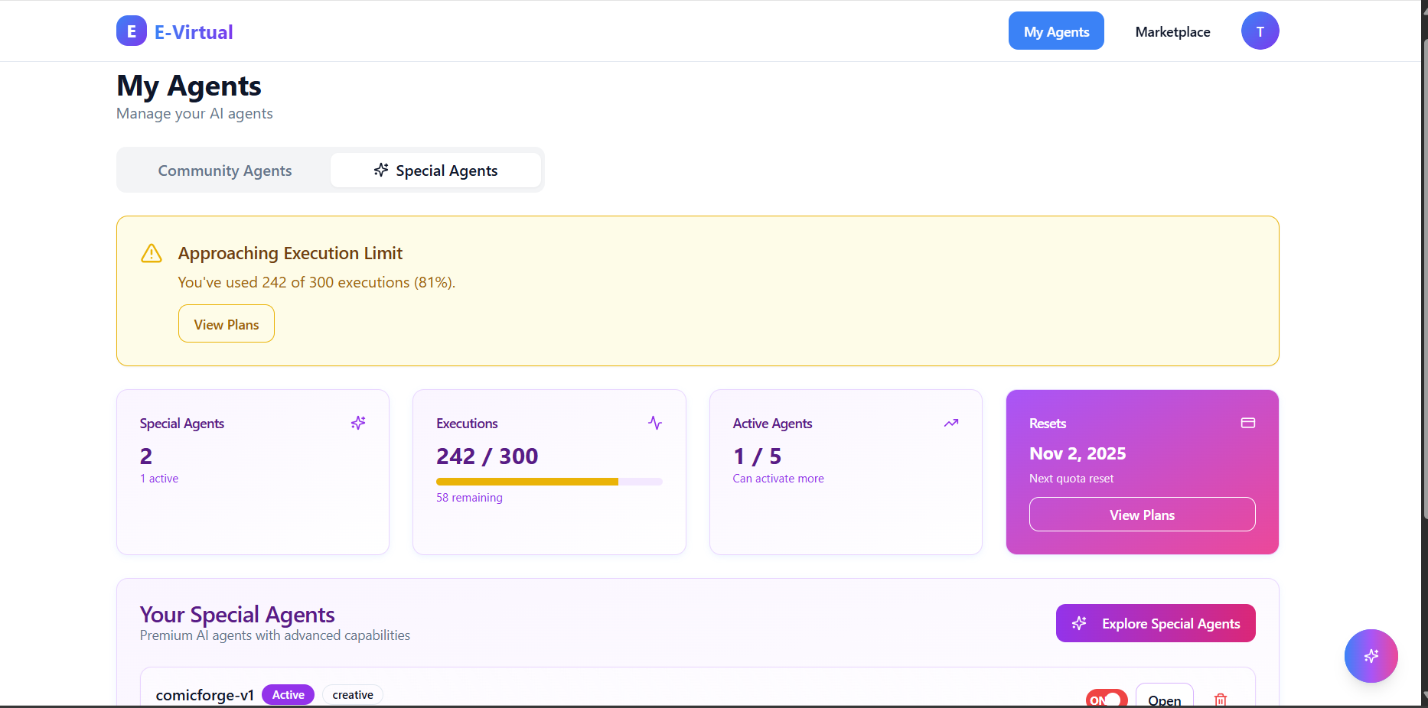
Task: Select My Agents in the navigation bar
Action: [x=1056, y=31]
